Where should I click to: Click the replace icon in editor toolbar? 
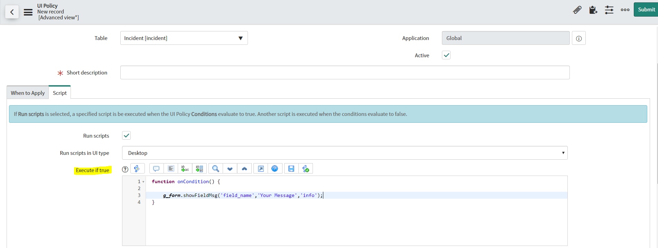tap(185, 169)
